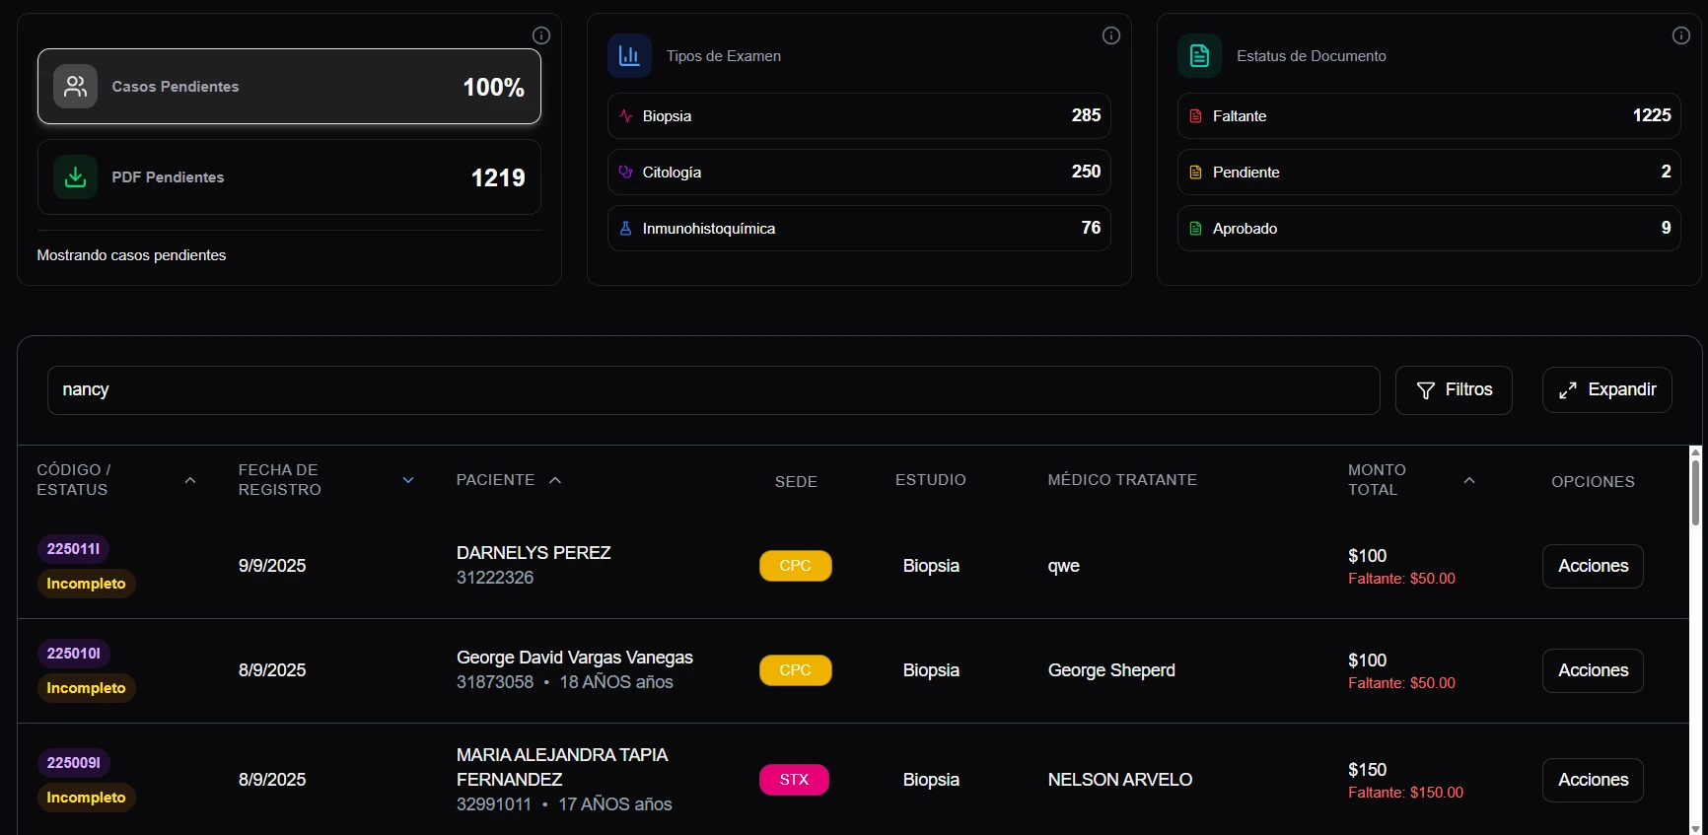Viewport: 1708px width, 835px height.
Task: Click case code badge 225010I
Action: (x=73, y=654)
